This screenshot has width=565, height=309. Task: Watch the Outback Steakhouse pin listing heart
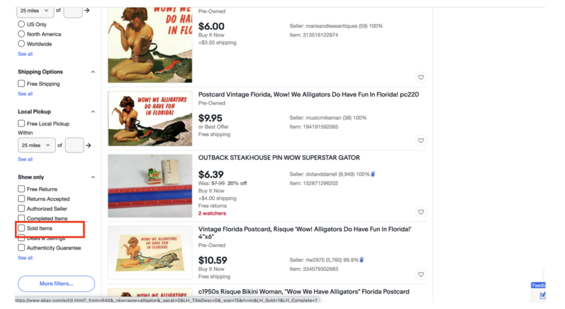(421, 212)
